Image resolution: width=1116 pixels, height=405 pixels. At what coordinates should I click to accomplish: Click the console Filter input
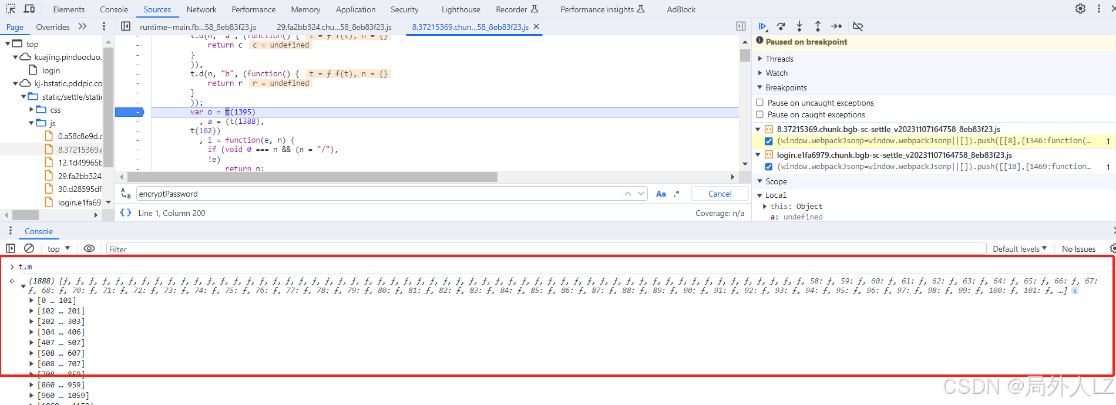(x=546, y=249)
